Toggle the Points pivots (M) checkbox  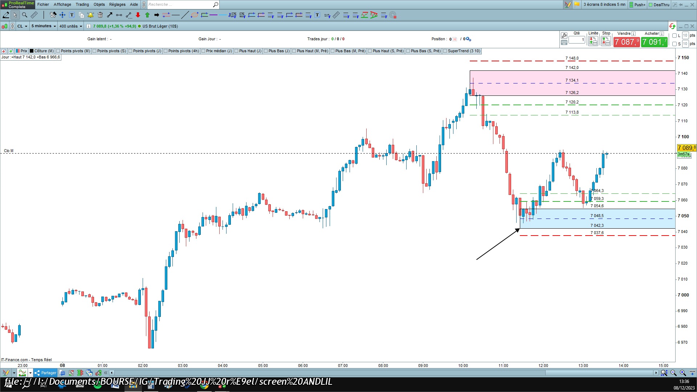[58, 51]
